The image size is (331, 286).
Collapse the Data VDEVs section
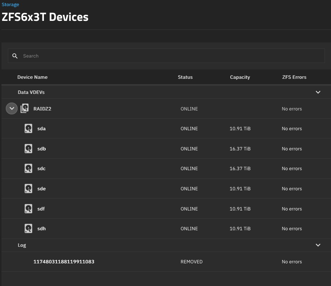[318, 92]
